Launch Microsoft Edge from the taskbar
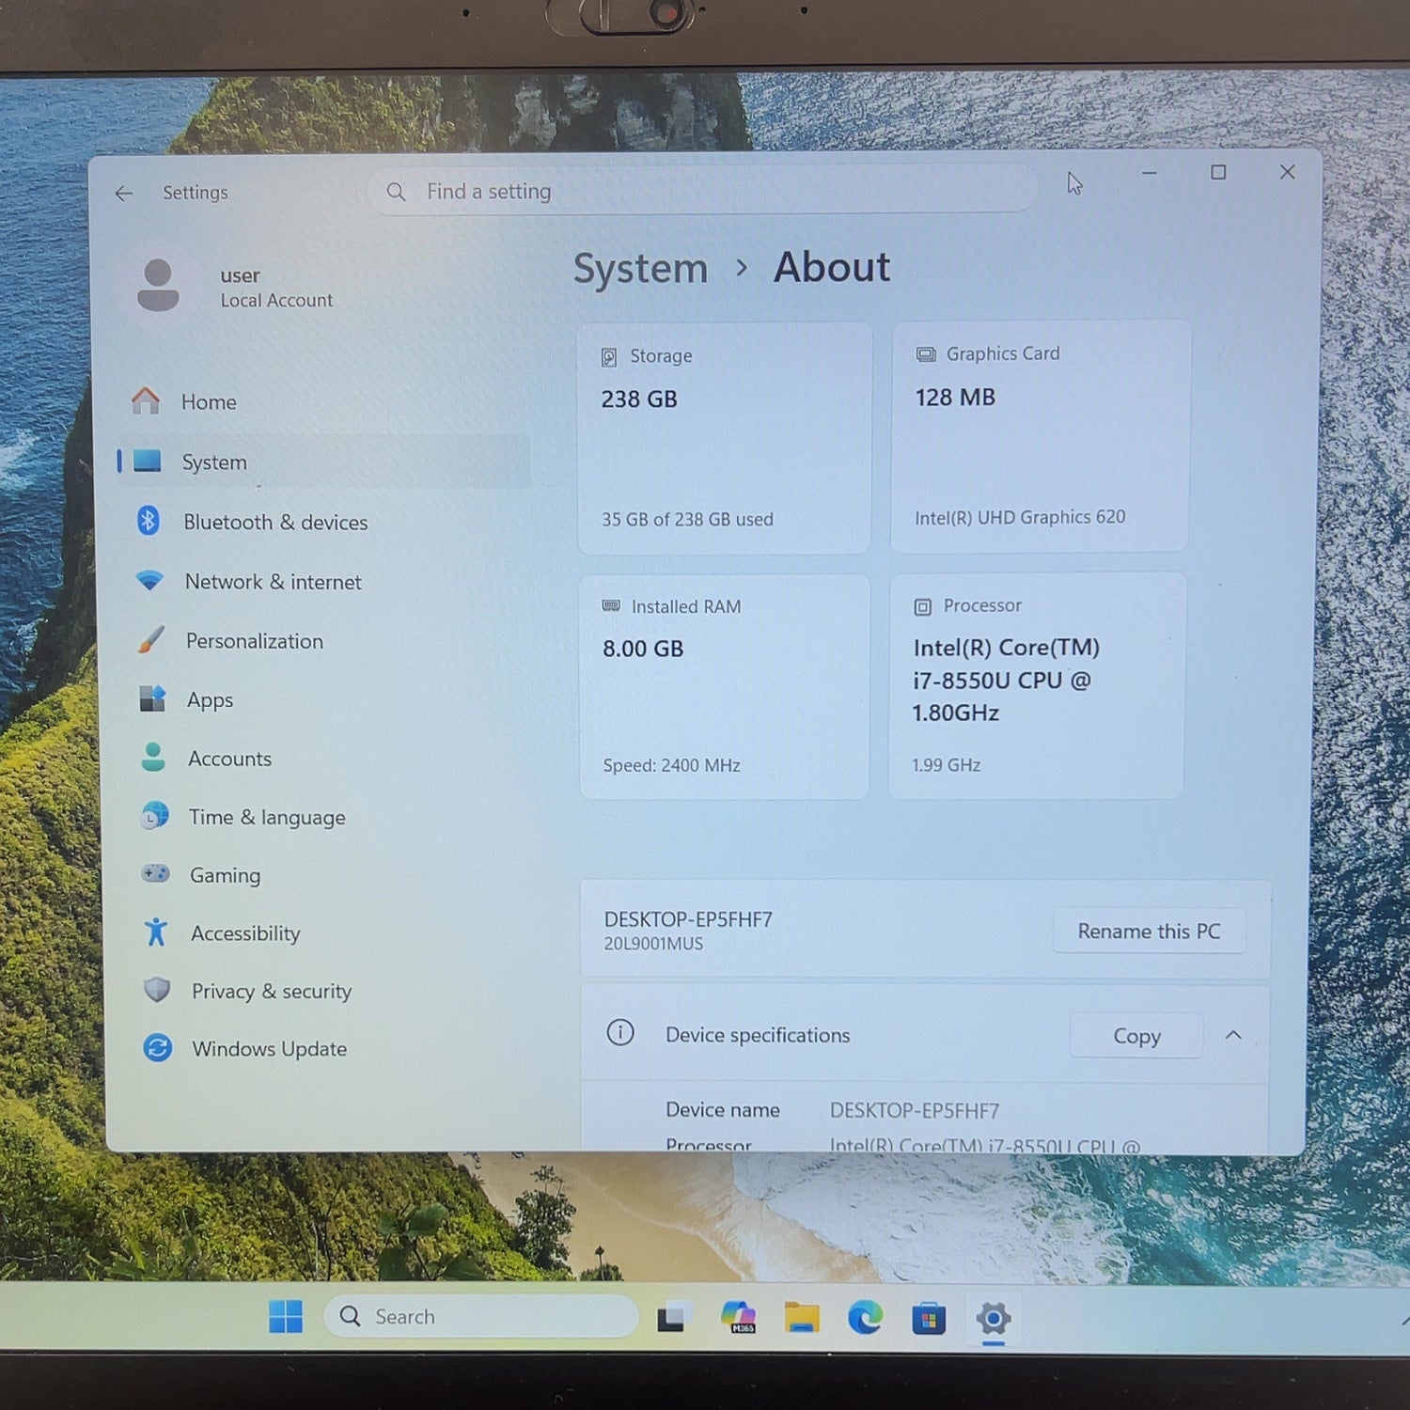Screen dimensions: 1410x1410 [x=865, y=1318]
